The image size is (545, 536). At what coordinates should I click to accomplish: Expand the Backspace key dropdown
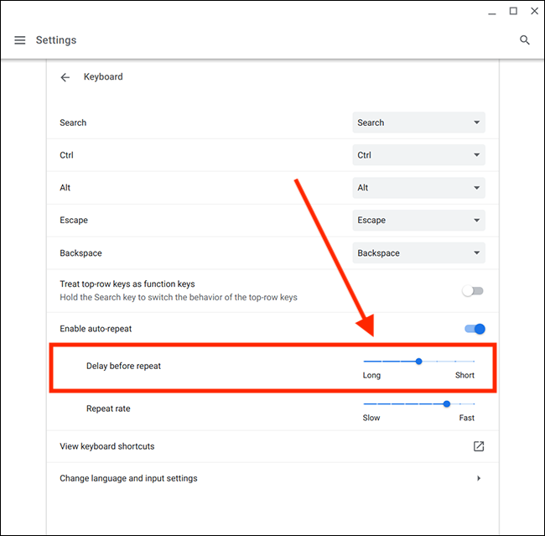point(418,253)
